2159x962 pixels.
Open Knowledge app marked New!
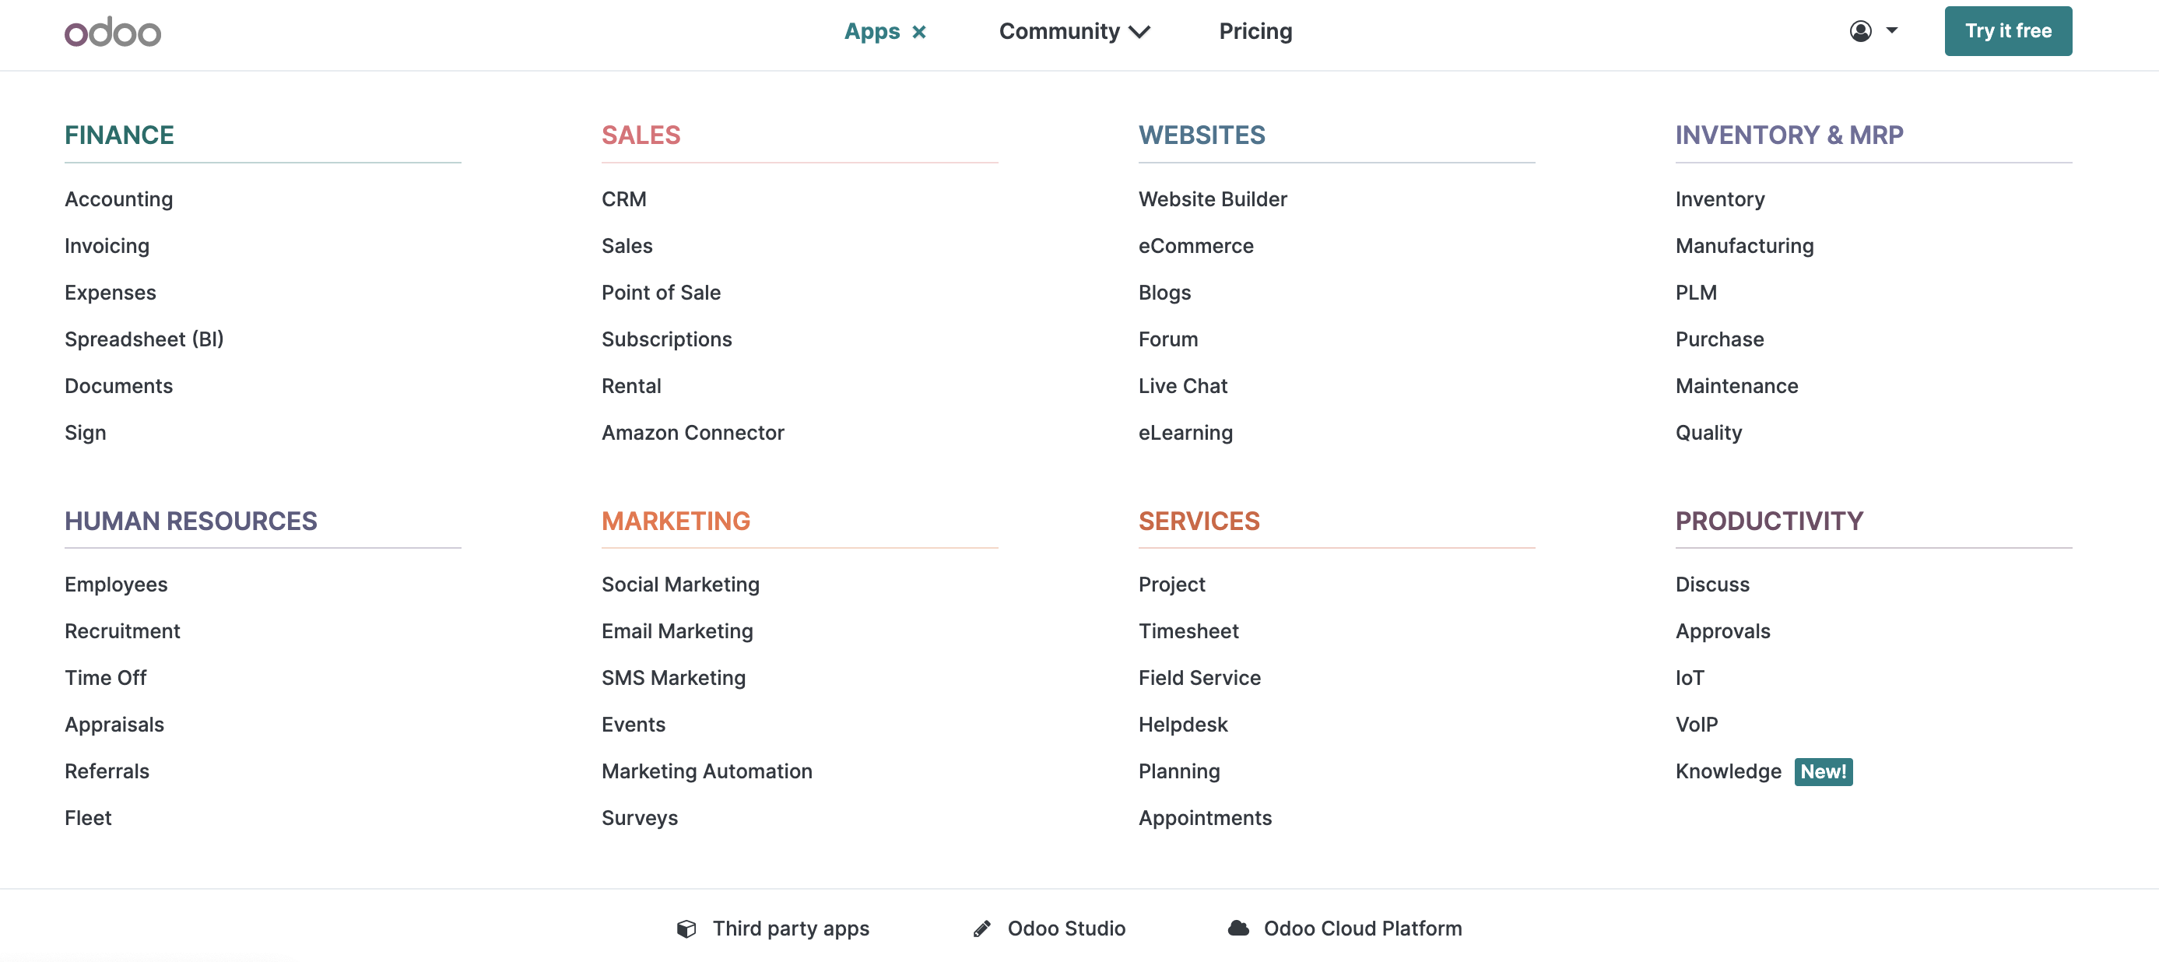pos(1728,772)
